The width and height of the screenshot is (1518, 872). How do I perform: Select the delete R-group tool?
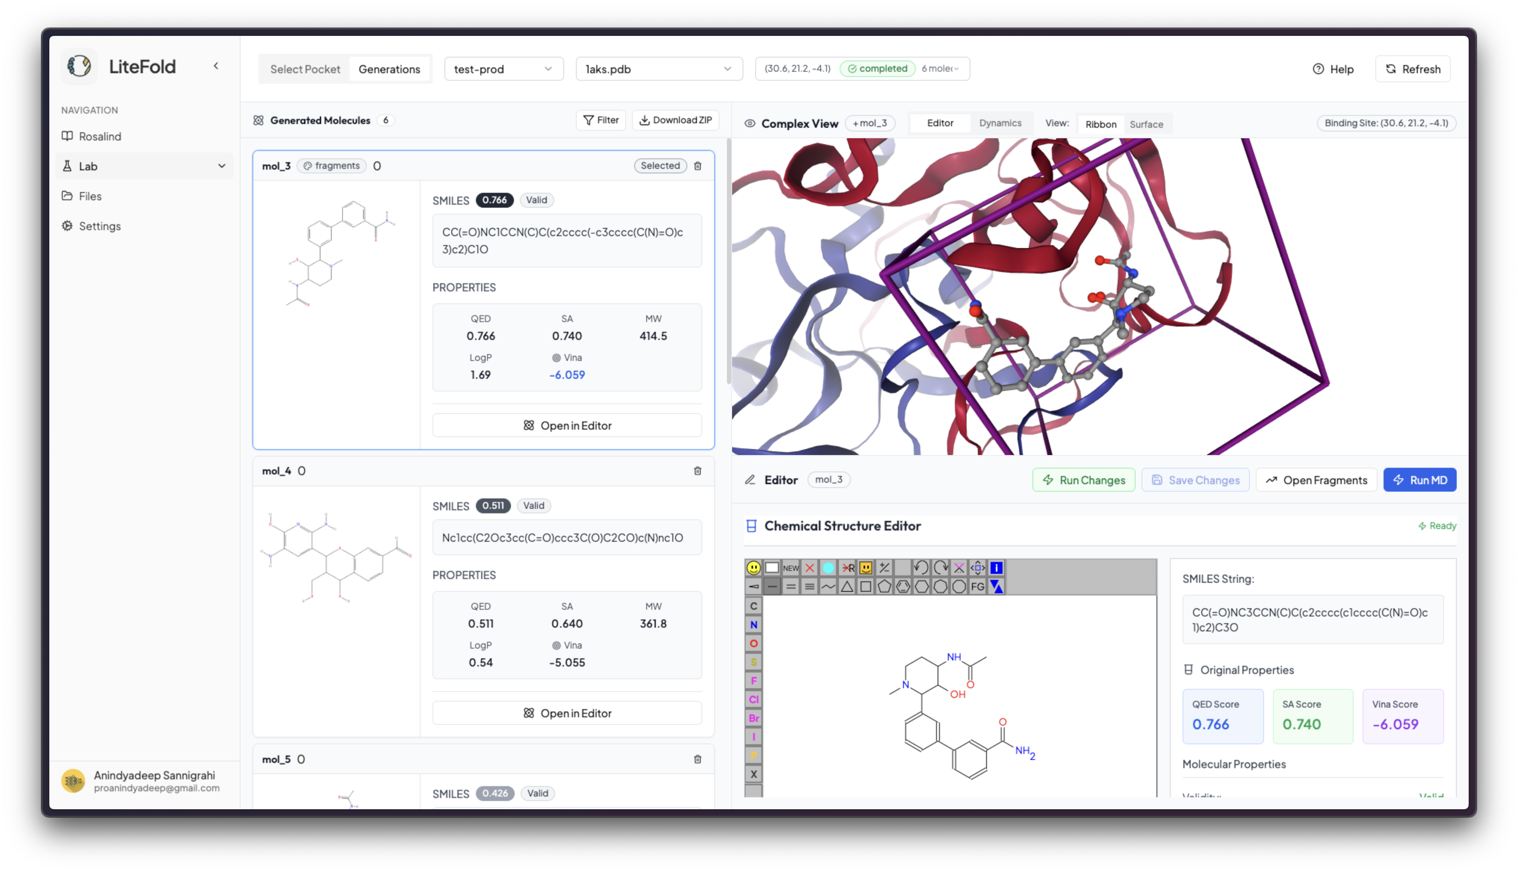point(847,568)
